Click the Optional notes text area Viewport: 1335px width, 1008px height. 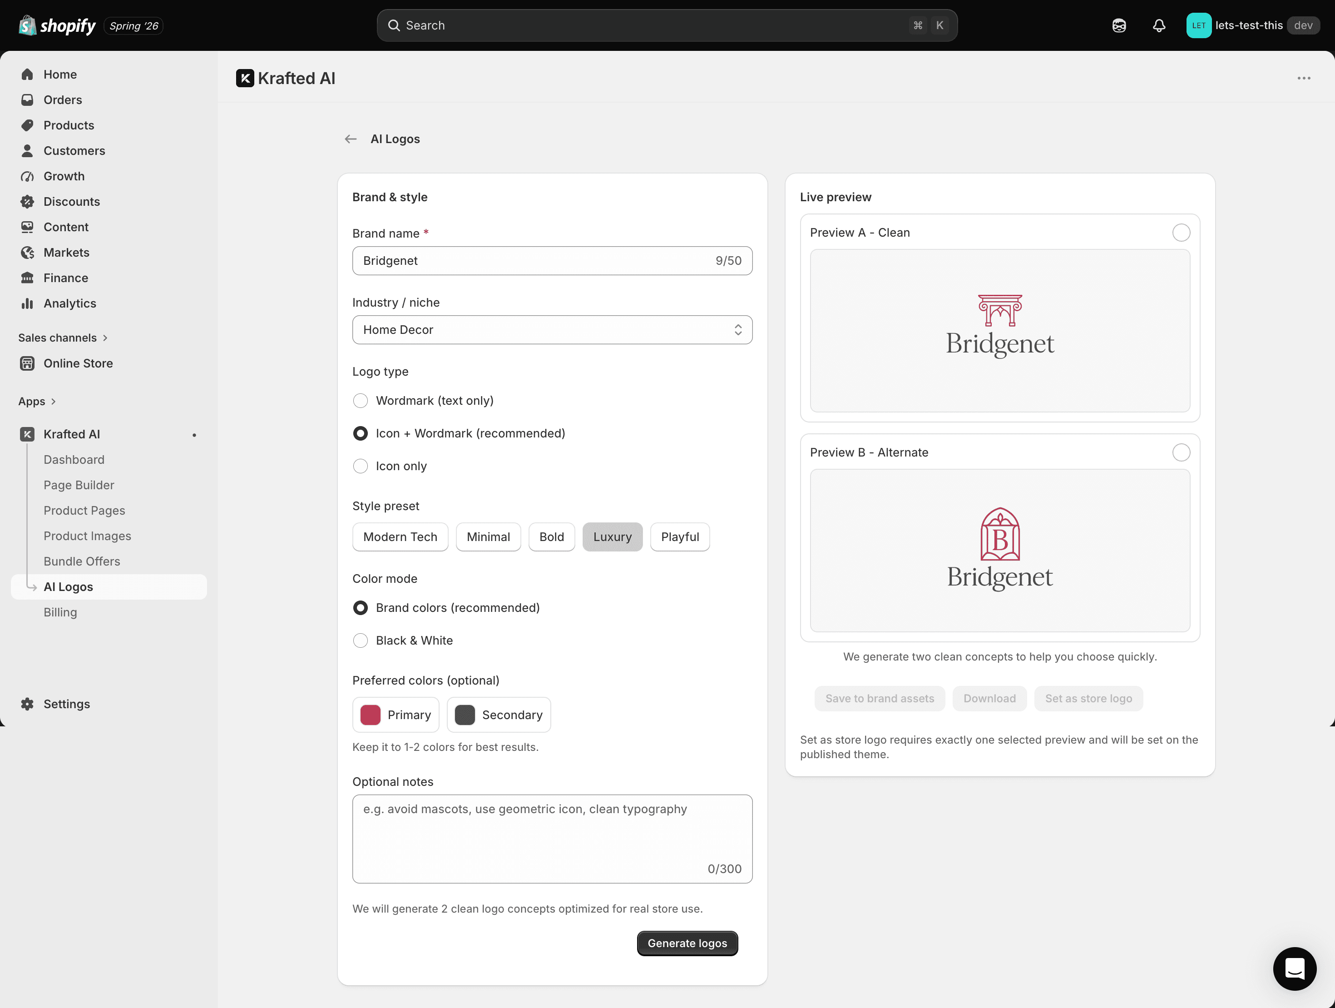(552, 839)
